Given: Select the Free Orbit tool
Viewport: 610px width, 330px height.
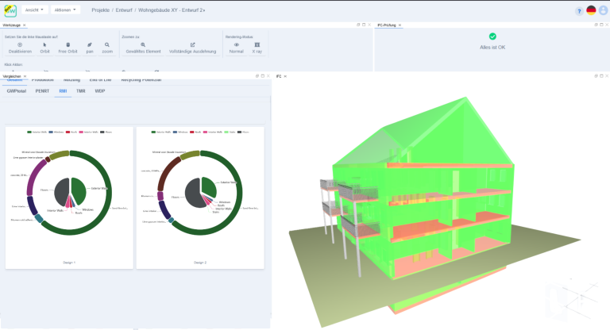Looking at the screenshot, I should pos(68,48).
